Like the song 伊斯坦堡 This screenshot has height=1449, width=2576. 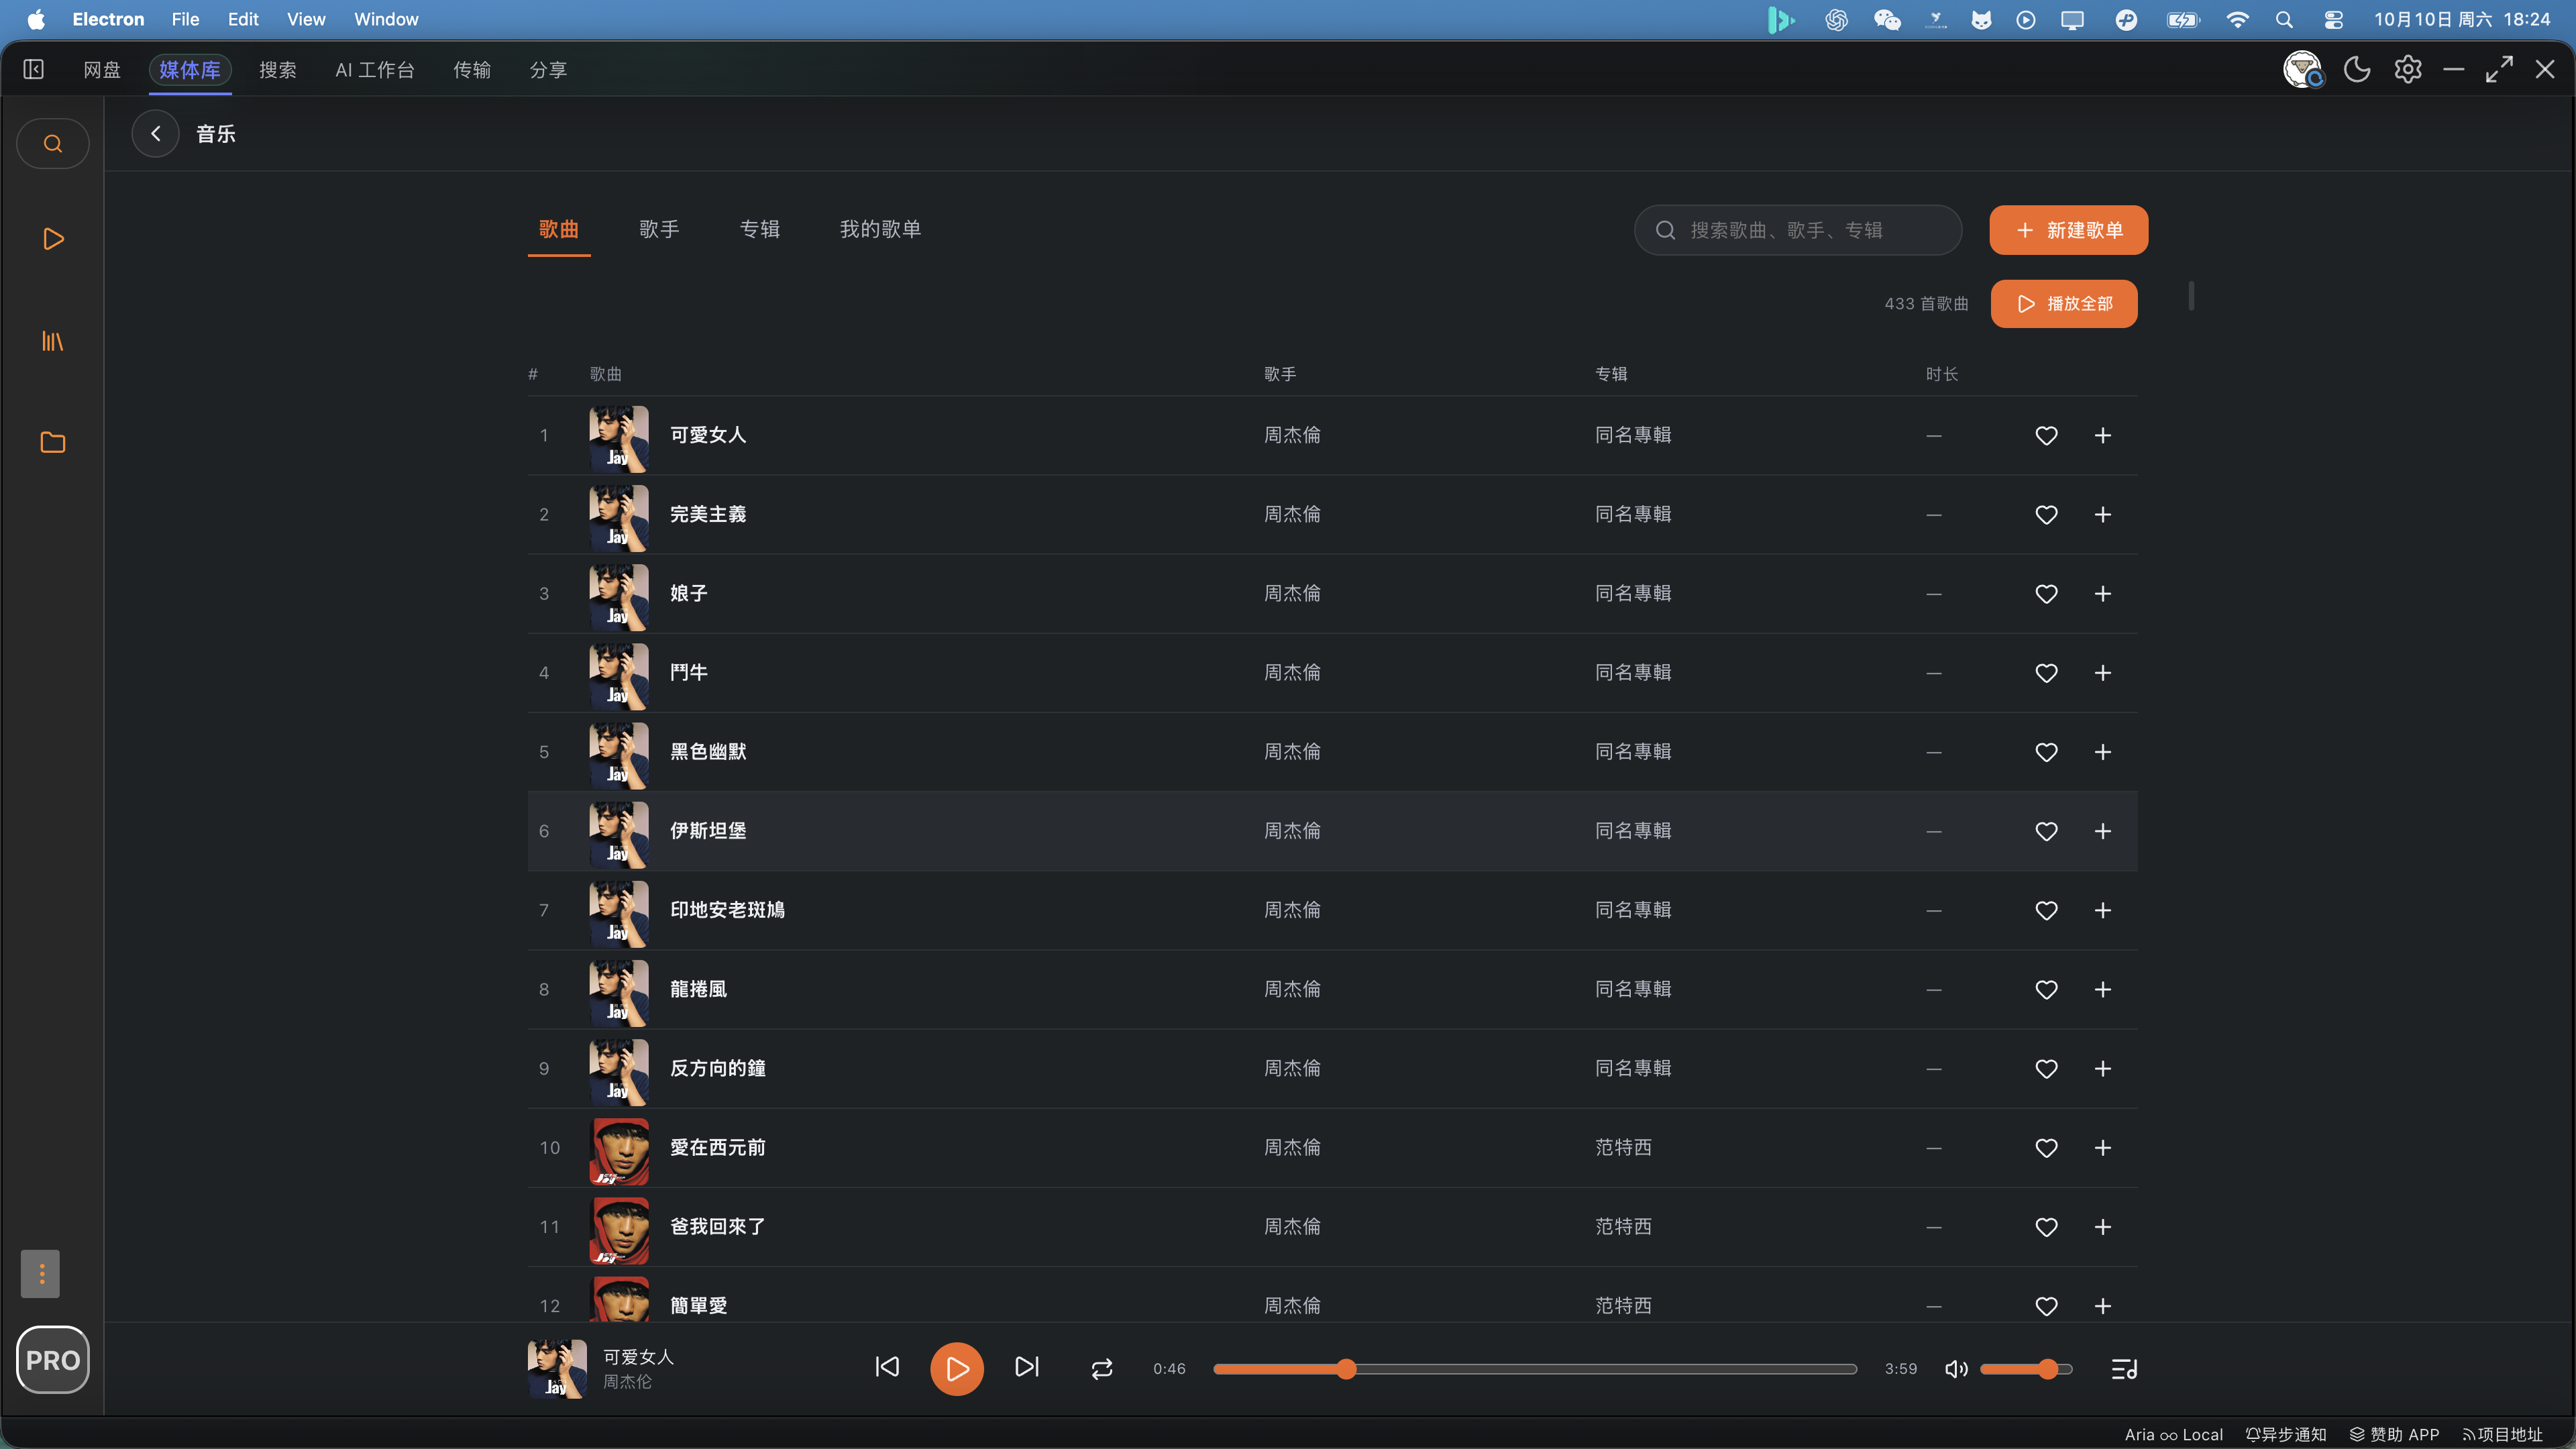pyautogui.click(x=2047, y=831)
